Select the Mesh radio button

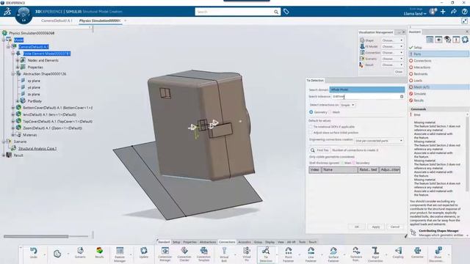pyautogui.click(x=330, y=112)
